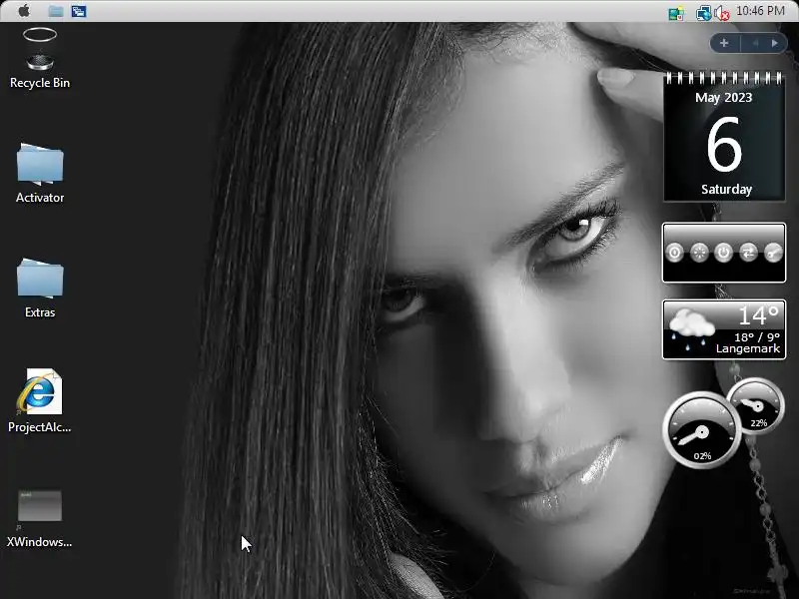799x599 pixels.
Task: Show the 10:46 PM clock
Action: coord(760,11)
